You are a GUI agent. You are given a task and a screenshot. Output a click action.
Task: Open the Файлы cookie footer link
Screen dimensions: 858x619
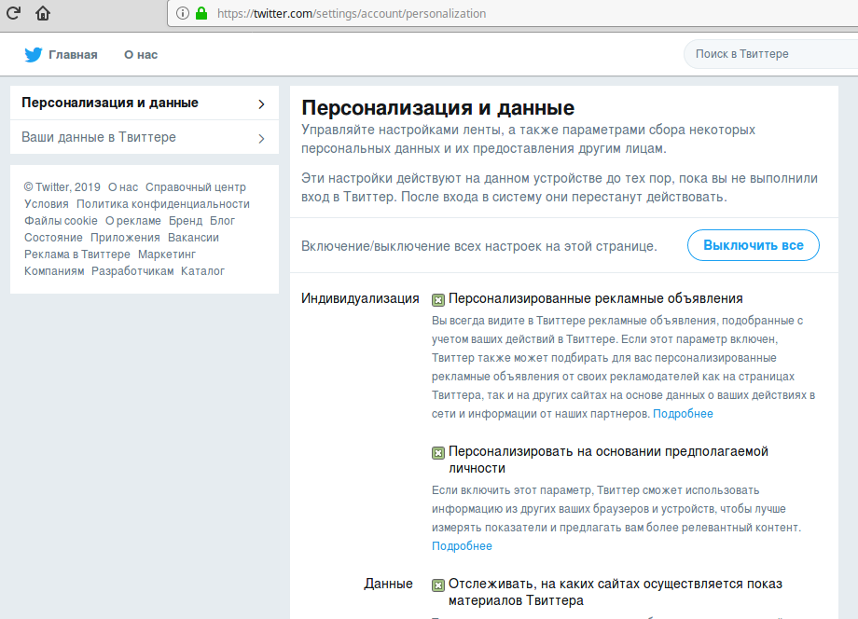(61, 221)
